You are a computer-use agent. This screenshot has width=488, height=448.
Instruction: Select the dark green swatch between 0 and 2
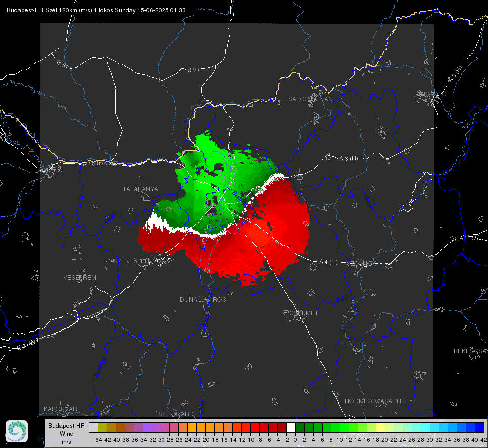300,427
